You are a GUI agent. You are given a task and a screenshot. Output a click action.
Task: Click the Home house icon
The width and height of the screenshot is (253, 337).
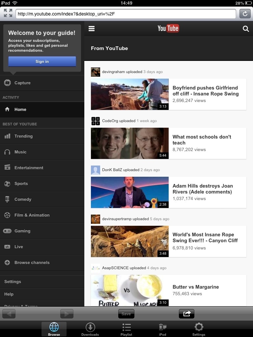coord(7,109)
